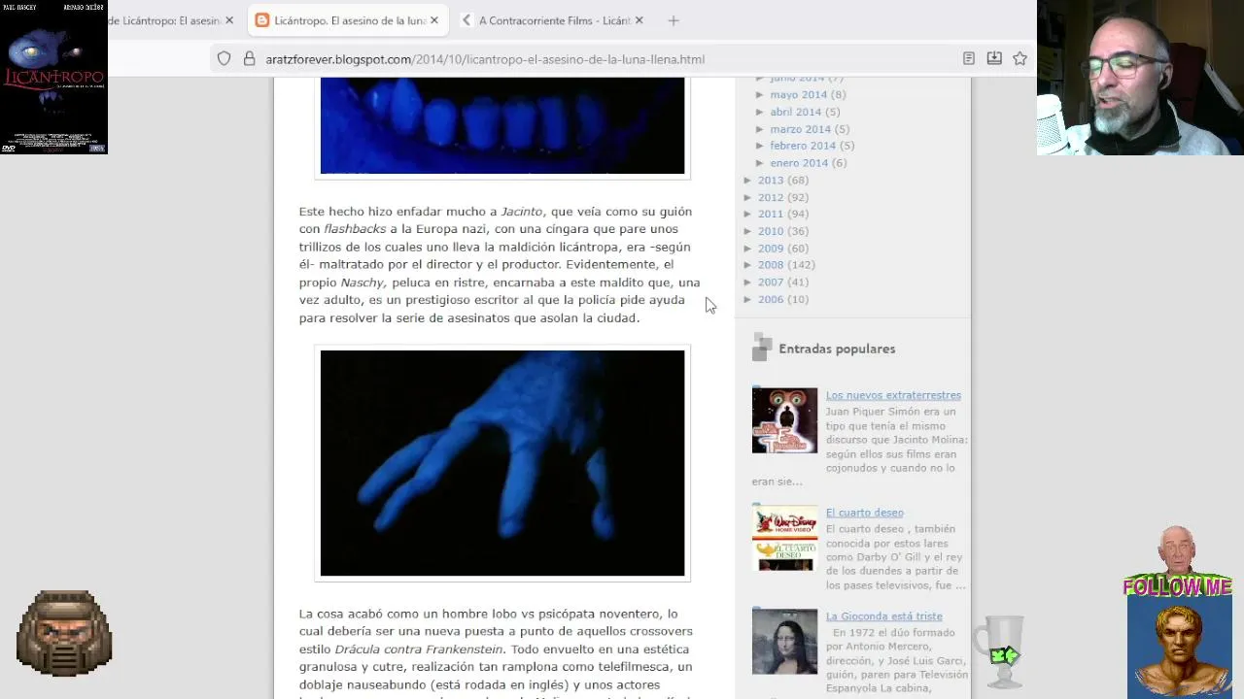Close the first Licántropo: El asesino tab

(x=229, y=20)
